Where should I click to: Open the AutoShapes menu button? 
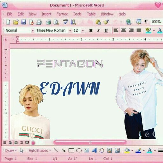click(40, 151)
